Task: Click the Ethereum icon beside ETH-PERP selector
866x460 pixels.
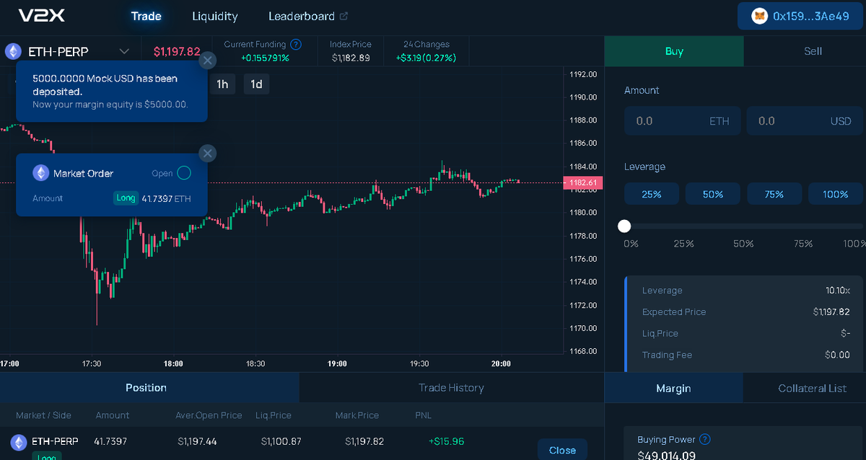Action: [x=13, y=51]
